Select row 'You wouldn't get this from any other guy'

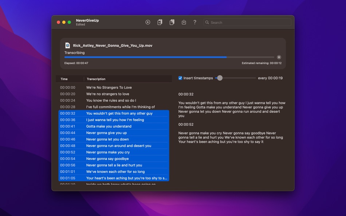click(x=114, y=113)
